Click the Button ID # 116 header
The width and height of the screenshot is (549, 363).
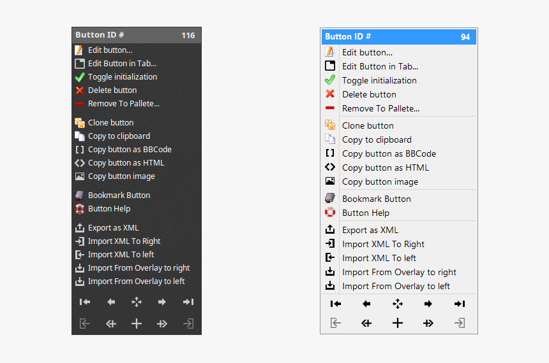click(137, 35)
